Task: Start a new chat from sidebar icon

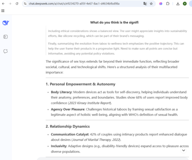Action: (5, 51)
